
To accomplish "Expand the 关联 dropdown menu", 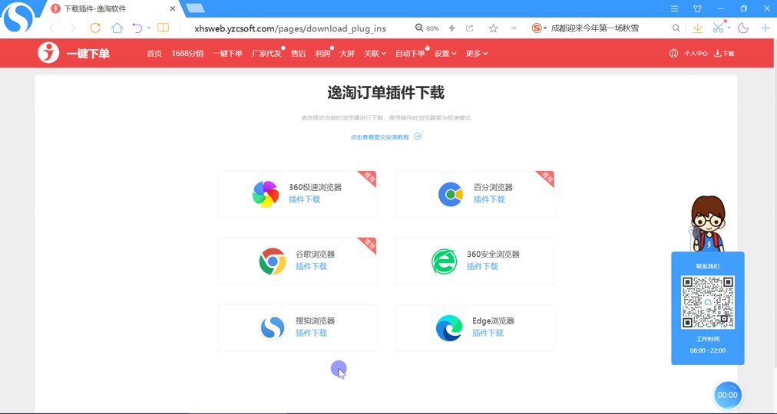I will coord(375,54).
